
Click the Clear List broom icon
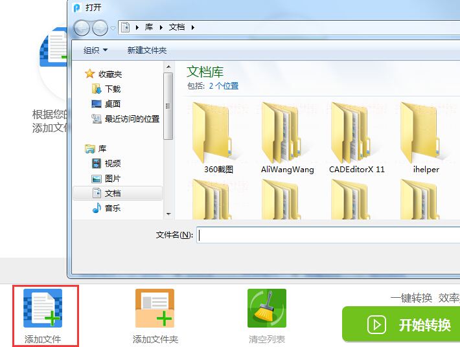267,308
